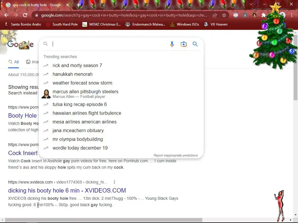Switch to the All results tab
Image resolution: width=298 pixels, height=223 pixels.
(13, 62)
